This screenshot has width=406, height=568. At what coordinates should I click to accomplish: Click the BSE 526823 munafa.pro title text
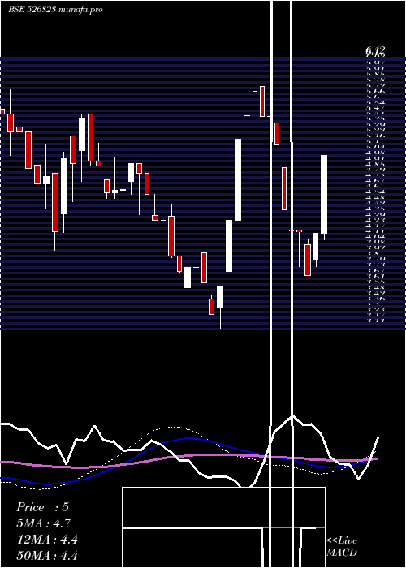pos(56,10)
